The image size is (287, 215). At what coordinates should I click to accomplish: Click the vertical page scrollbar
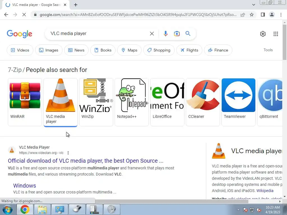click(284, 42)
